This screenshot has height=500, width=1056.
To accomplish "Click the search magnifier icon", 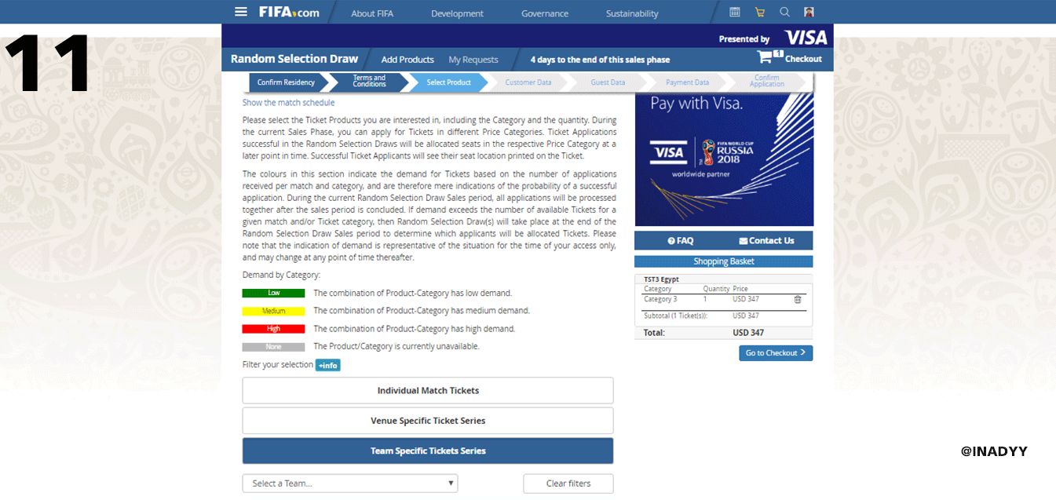I will coord(784,12).
